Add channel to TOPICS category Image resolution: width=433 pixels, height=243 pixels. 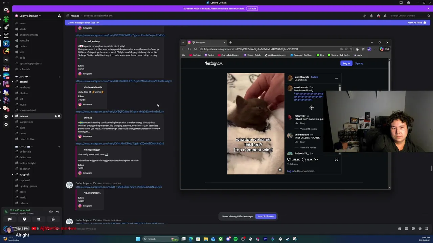tap(59, 147)
